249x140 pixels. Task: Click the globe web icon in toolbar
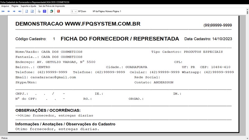pyautogui.click(x=51, y=11)
